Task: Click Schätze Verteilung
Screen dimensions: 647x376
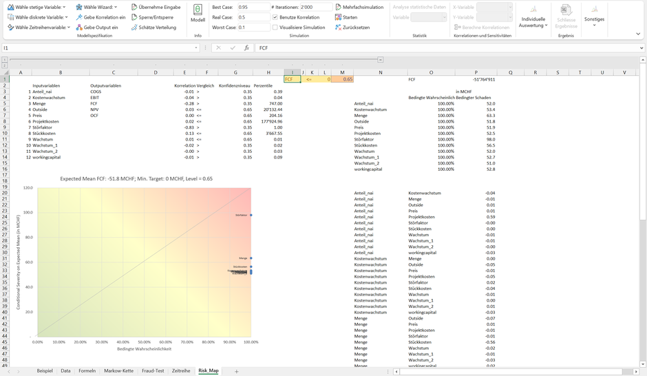Action: (153, 28)
